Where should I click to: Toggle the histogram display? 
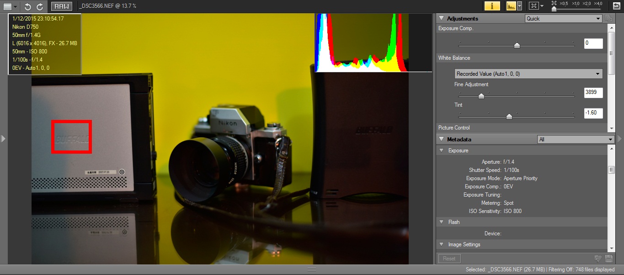(x=511, y=6)
